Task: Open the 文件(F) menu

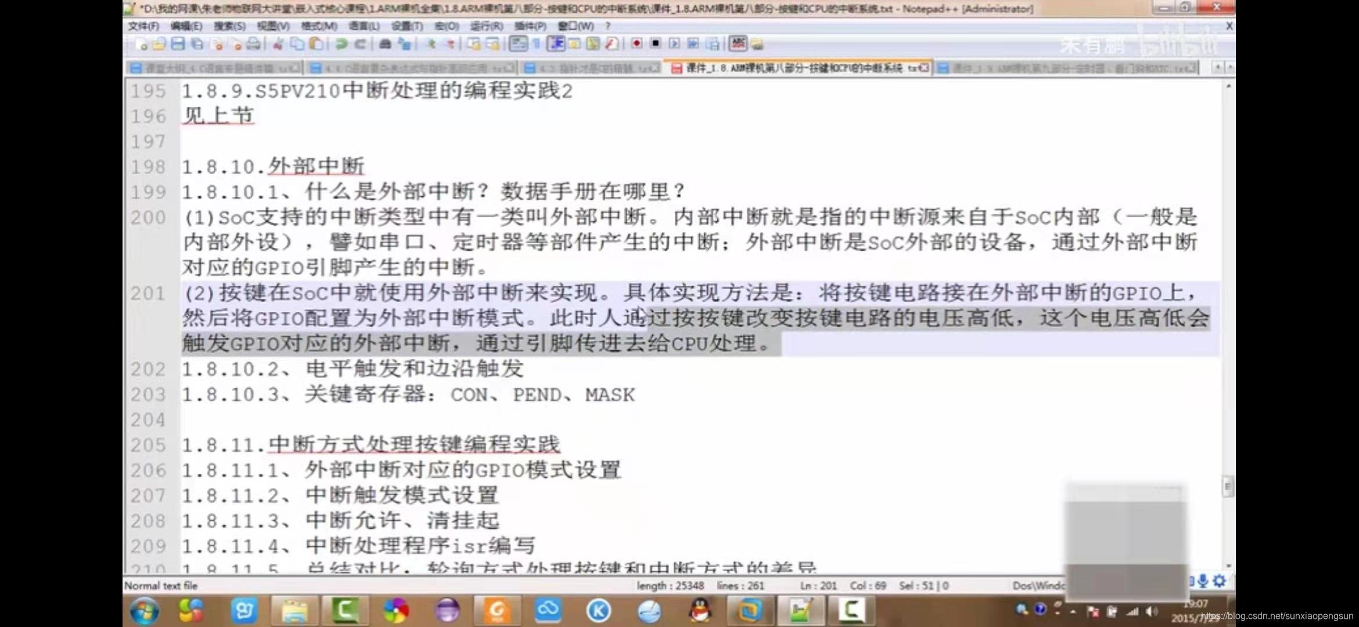Action: click(x=143, y=26)
